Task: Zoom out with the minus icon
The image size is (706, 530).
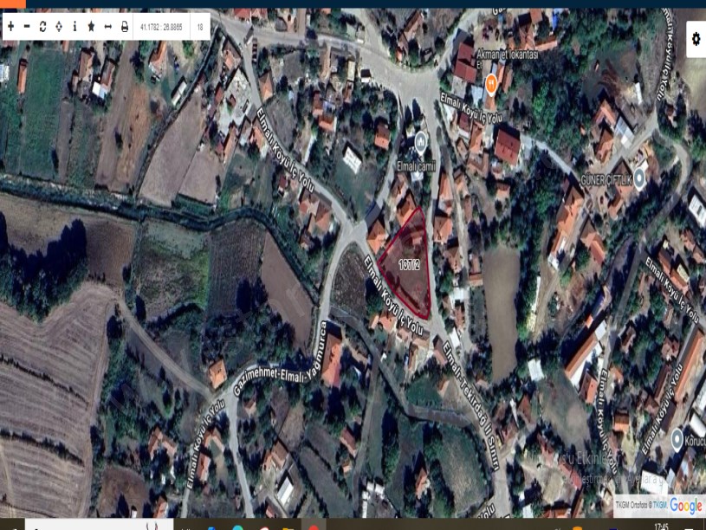Action: pyautogui.click(x=26, y=27)
